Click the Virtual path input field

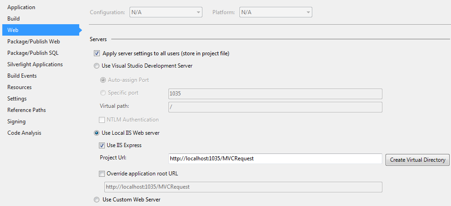275,107
